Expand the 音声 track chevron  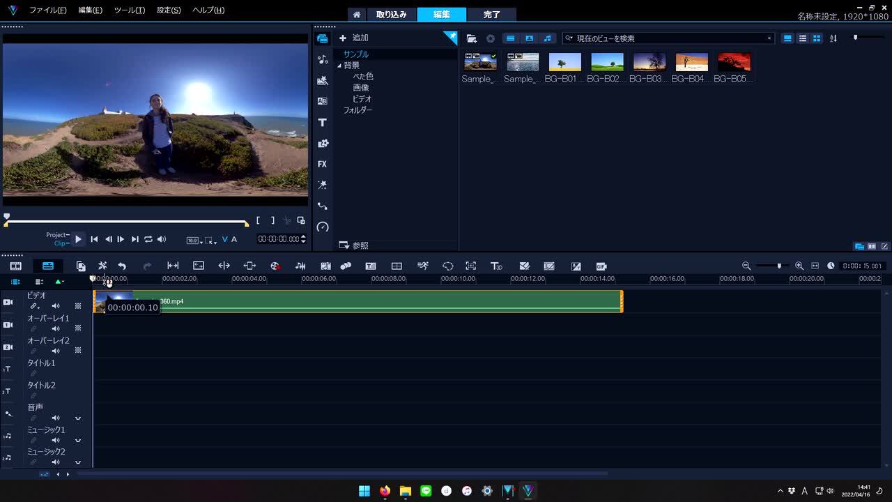[78, 418]
